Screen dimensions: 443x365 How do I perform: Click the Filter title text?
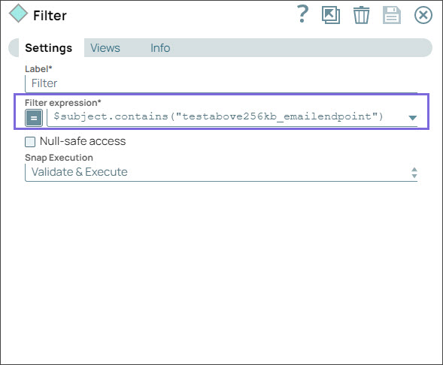50,16
